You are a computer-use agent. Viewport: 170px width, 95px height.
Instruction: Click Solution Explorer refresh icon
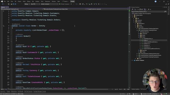(138, 9)
